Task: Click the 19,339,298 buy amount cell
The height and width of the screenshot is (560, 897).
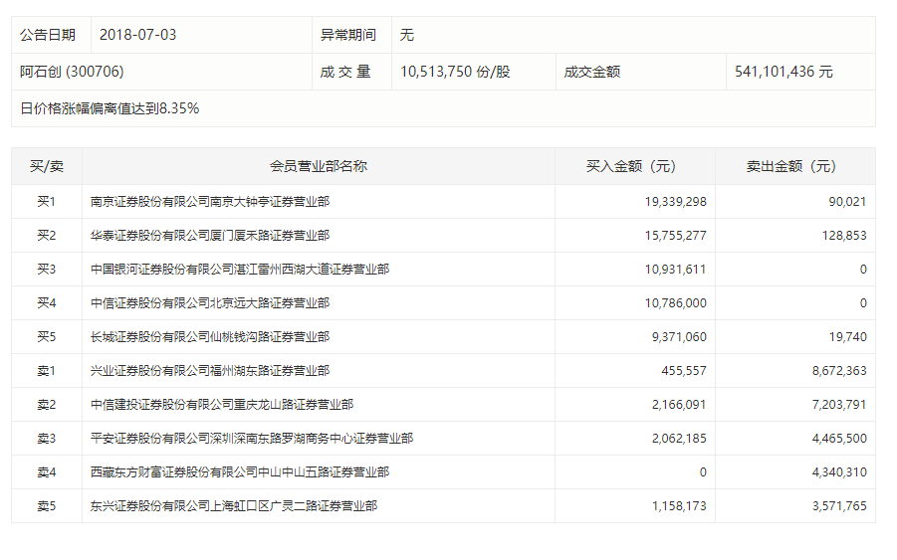Action: pyautogui.click(x=676, y=201)
